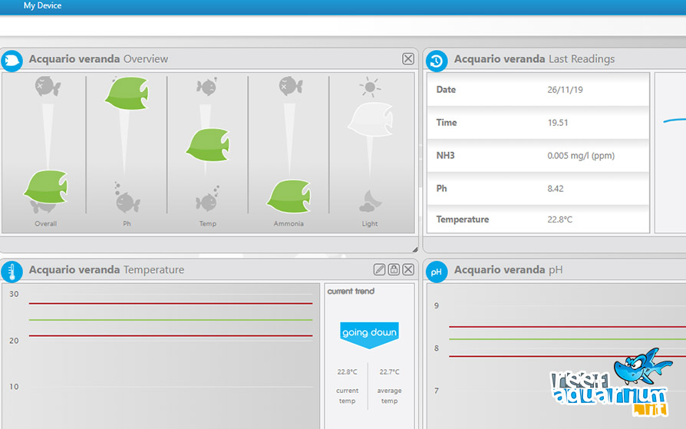Open My Device in the top bar

click(x=42, y=5)
